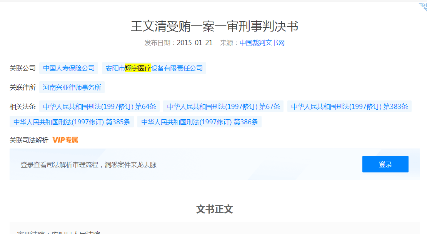This screenshot has height=234, width=427.
Task: Click the 相关法条 label
Action: pyautogui.click(x=22, y=107)
